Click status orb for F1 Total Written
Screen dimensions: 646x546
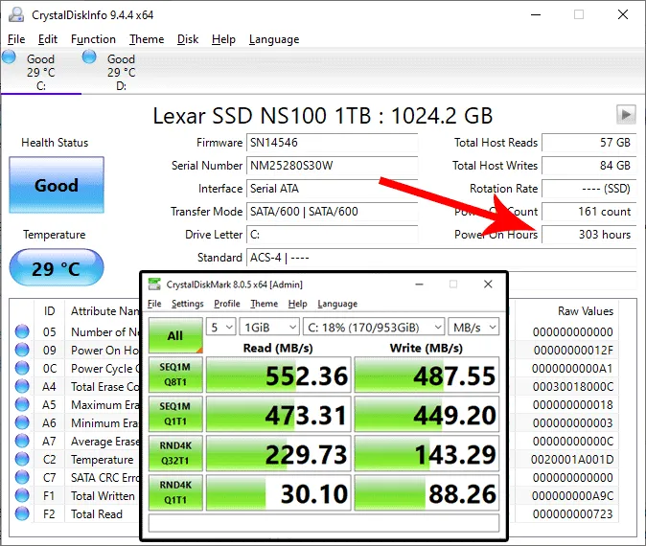[22, 495]
